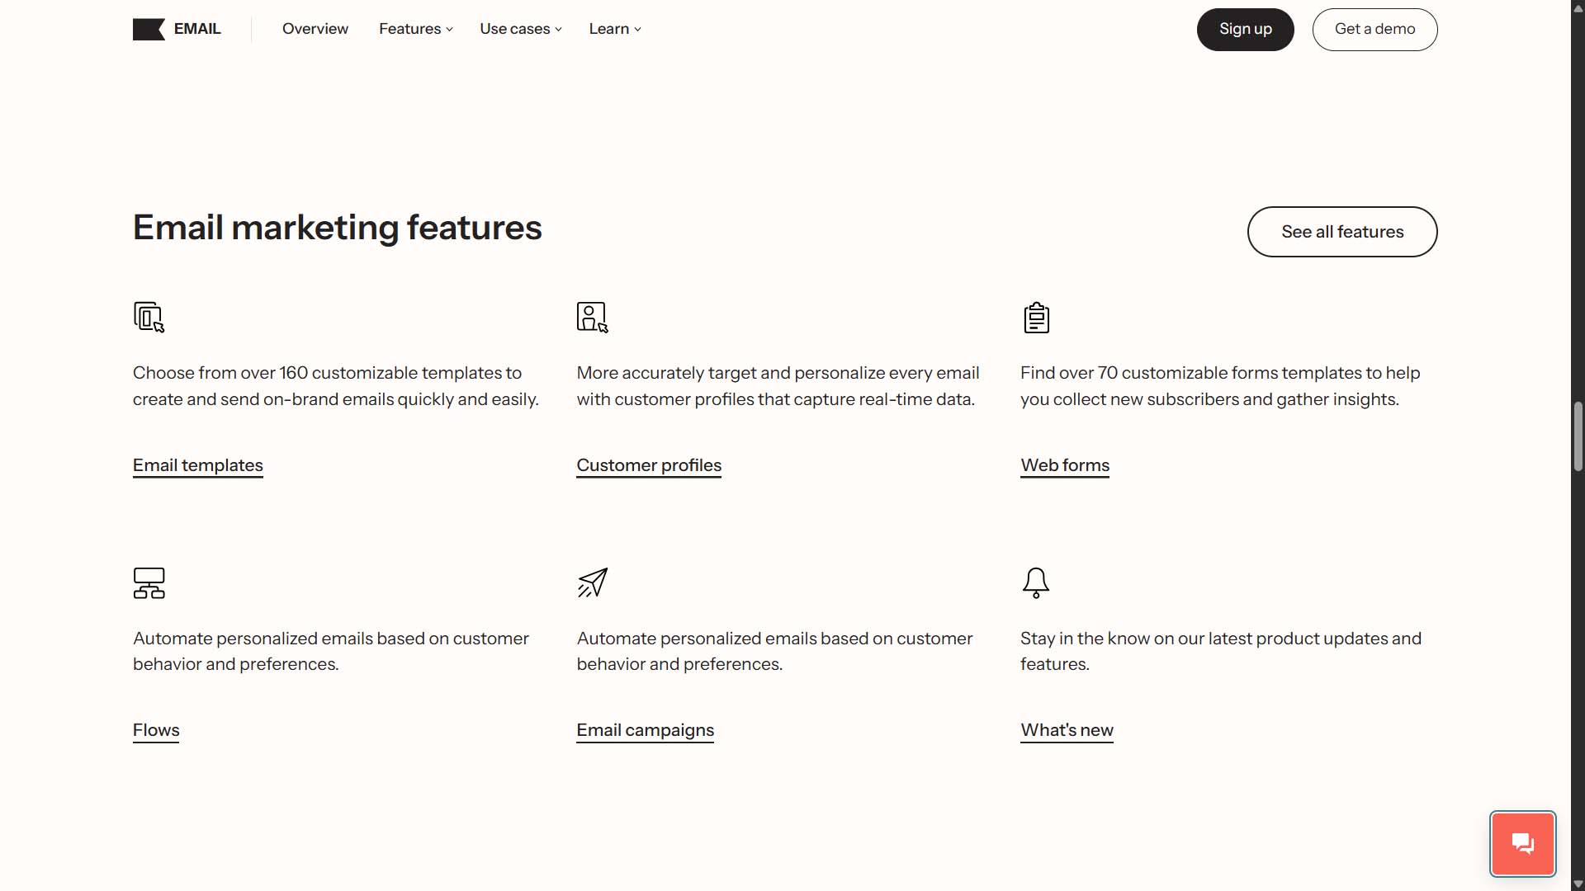Viewport: 1585px width, 891px height.
Task: Select the customer profiles card icon
Action: 591,317
